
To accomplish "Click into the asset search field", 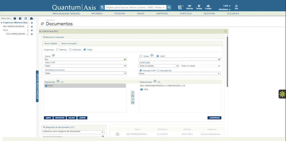I will point(135,8).
